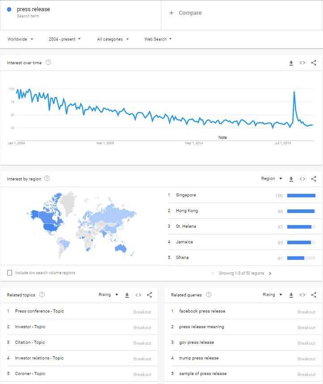Download Interest by region data
The height and width of the screenshot is (384, 323).
tap(291, 179)
